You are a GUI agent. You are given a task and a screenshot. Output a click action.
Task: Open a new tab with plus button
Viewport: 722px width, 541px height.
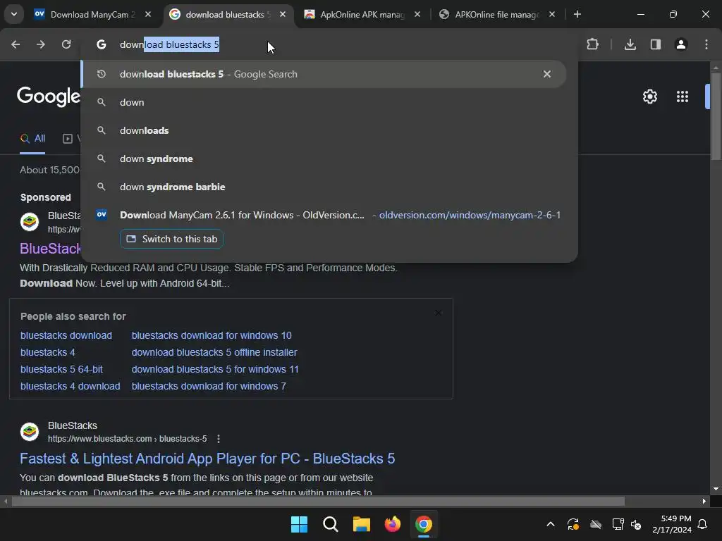(577, 14)
